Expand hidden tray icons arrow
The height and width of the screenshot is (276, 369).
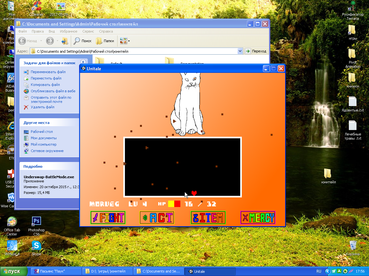(x=327, y=271)
